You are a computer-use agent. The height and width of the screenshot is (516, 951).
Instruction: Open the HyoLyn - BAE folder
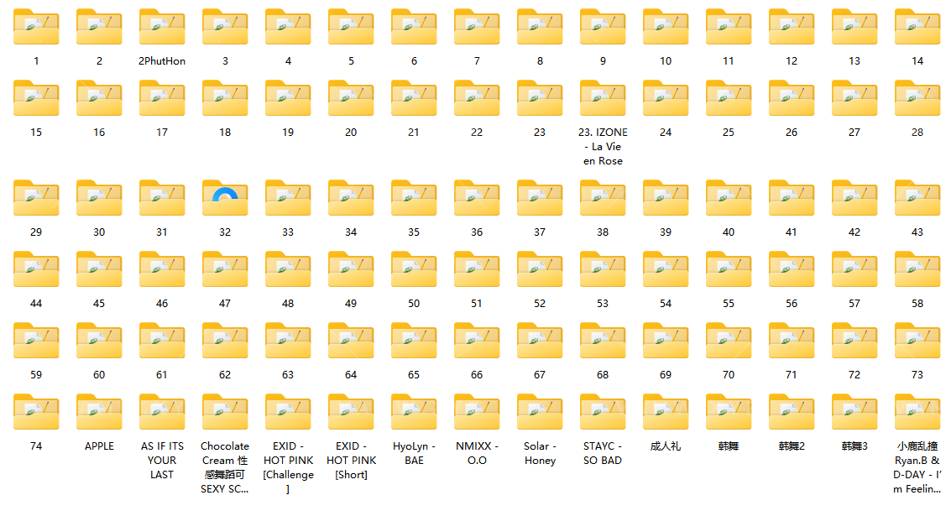[414, 413]
